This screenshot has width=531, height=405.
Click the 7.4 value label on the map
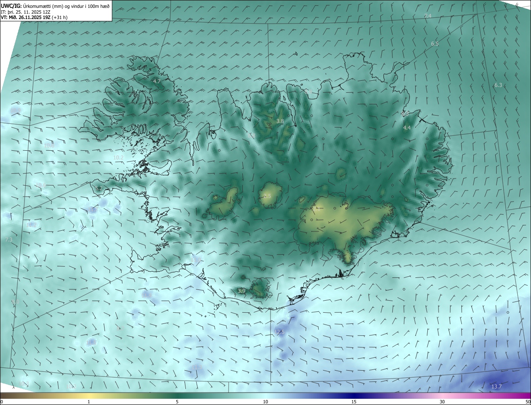tap(428, 16)
